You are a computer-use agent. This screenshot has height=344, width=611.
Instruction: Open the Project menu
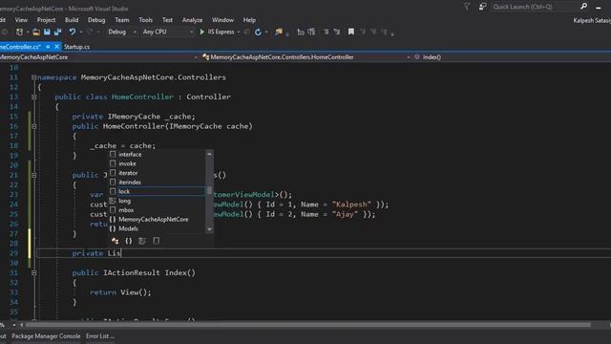[46, 20]
